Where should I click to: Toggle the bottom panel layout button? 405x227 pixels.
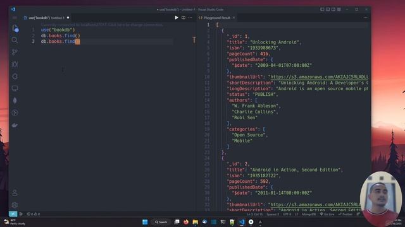click(x=328, y=9)
